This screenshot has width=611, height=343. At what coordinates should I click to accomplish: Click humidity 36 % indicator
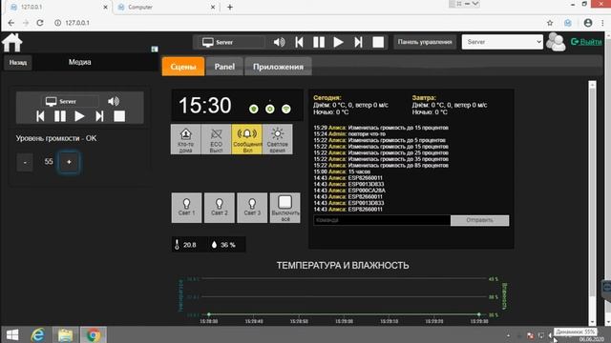click(x=224, y=245)
